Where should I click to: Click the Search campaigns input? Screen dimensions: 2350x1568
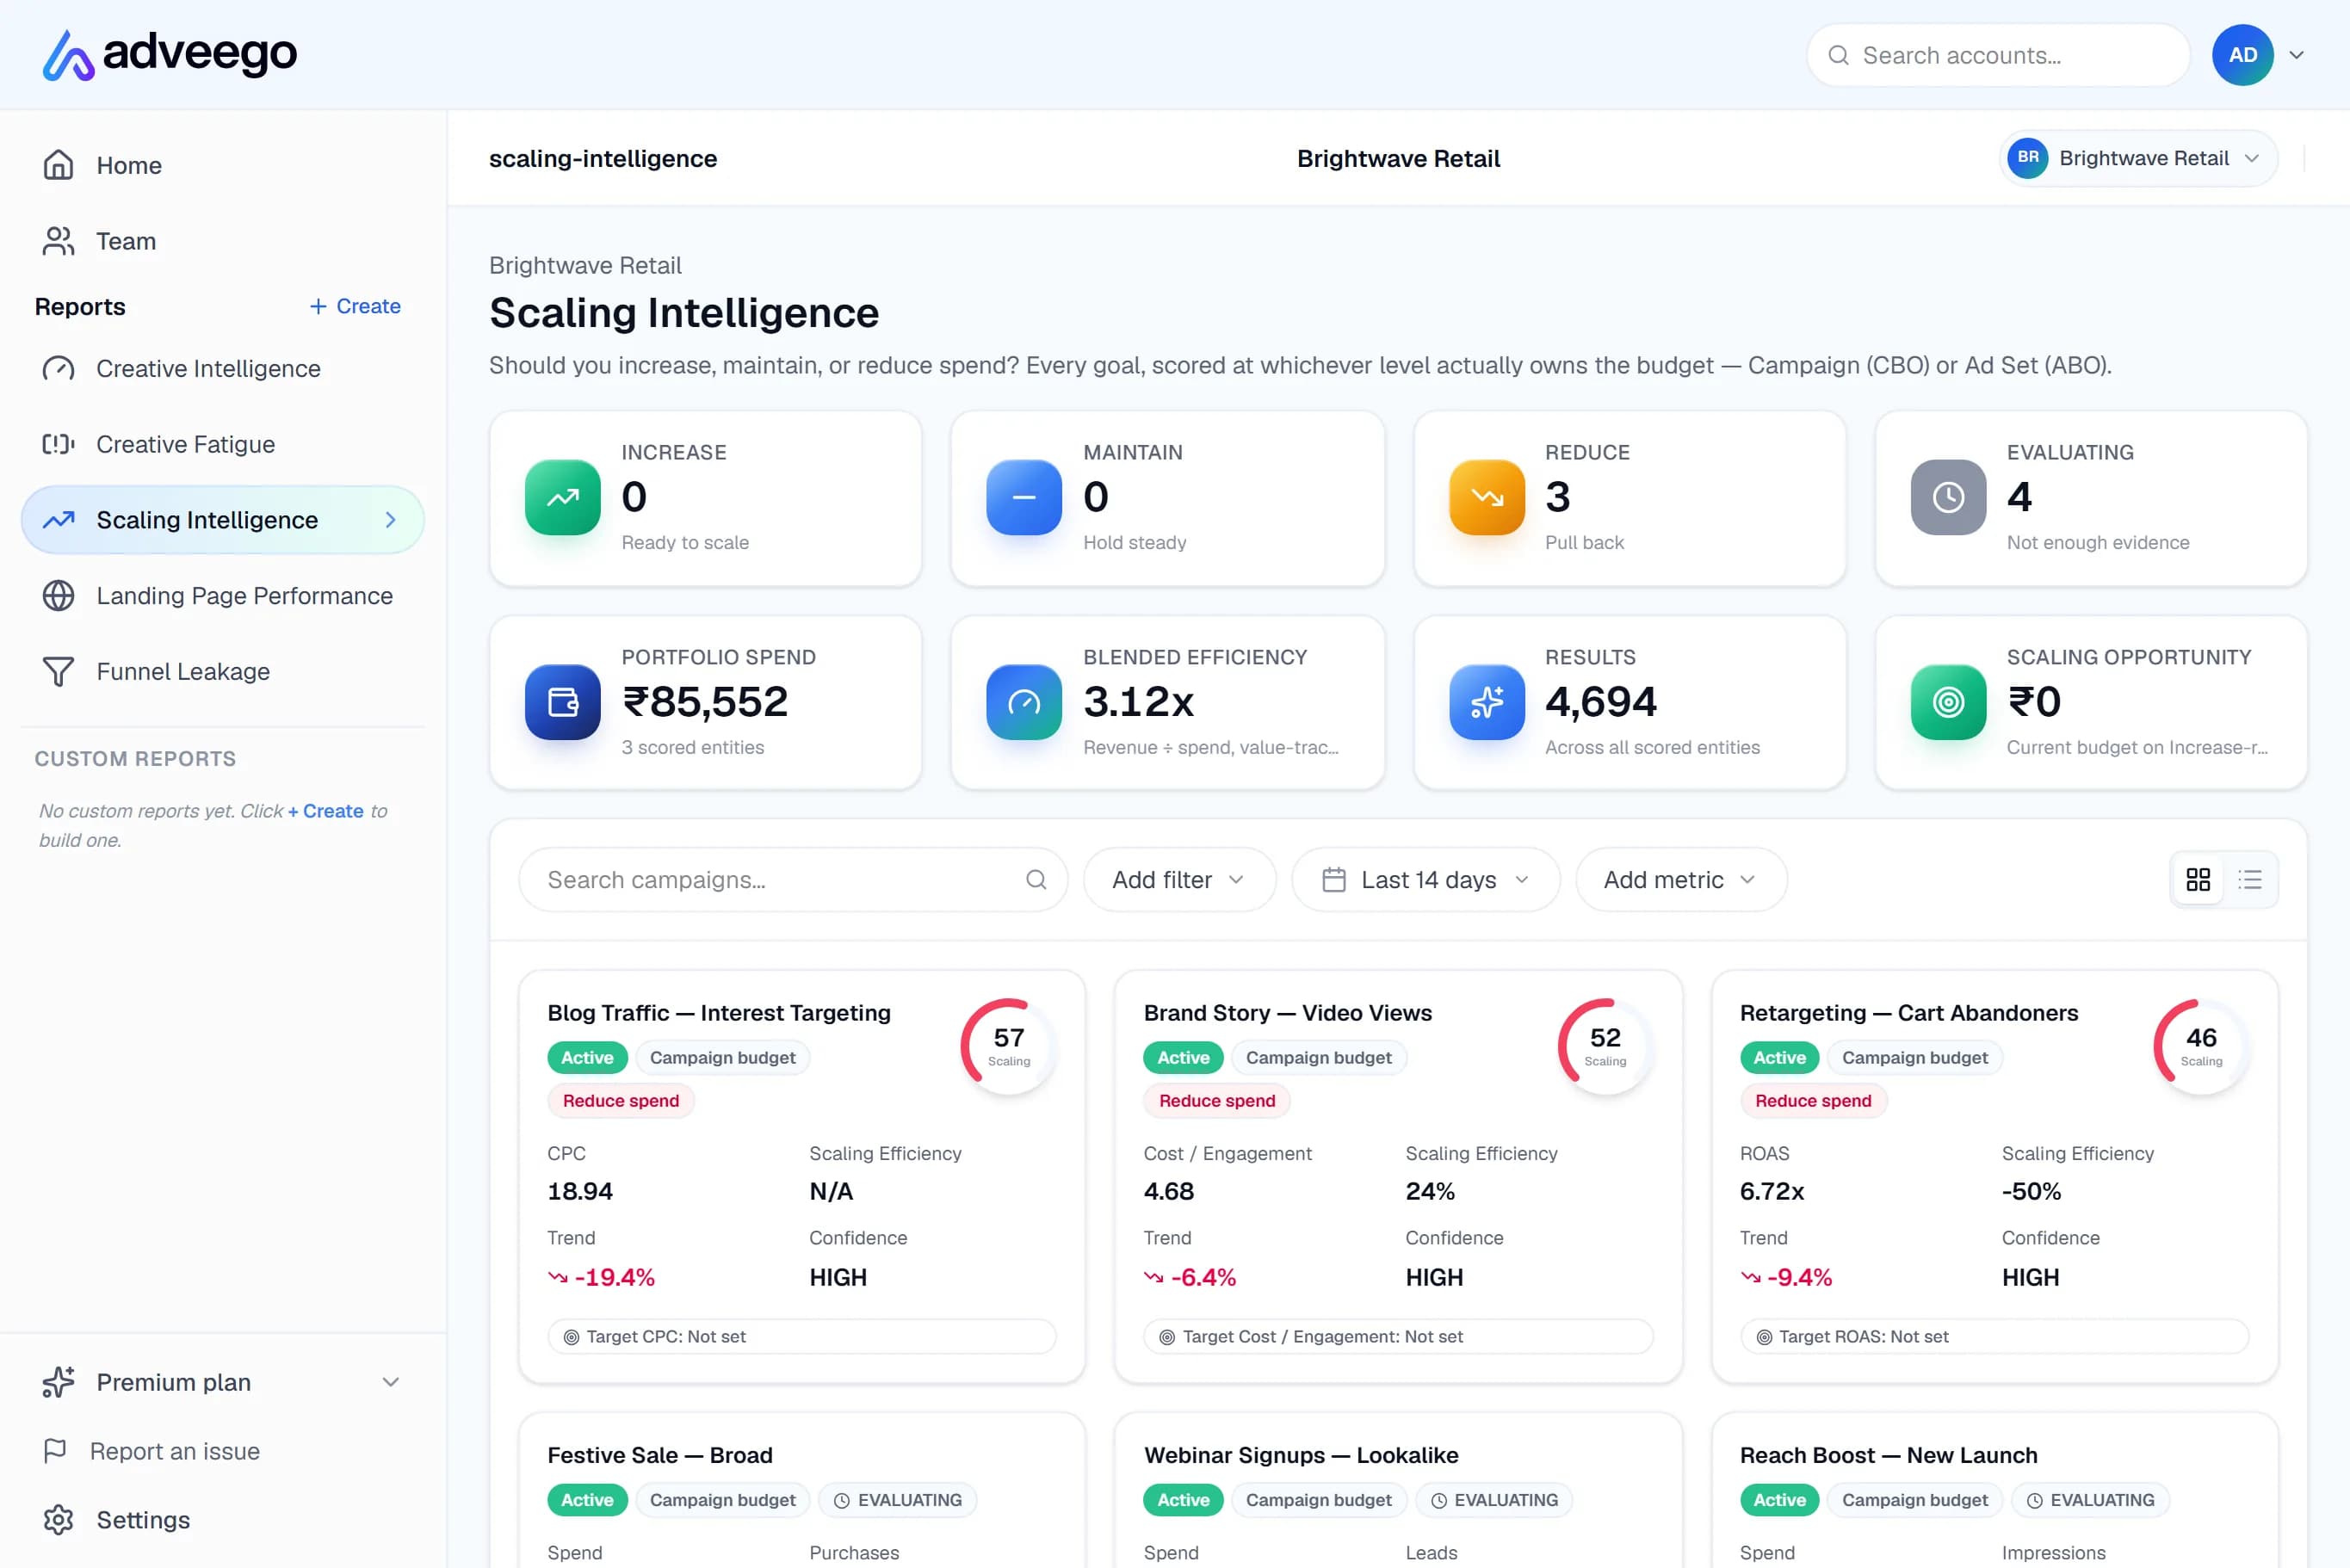792,879
